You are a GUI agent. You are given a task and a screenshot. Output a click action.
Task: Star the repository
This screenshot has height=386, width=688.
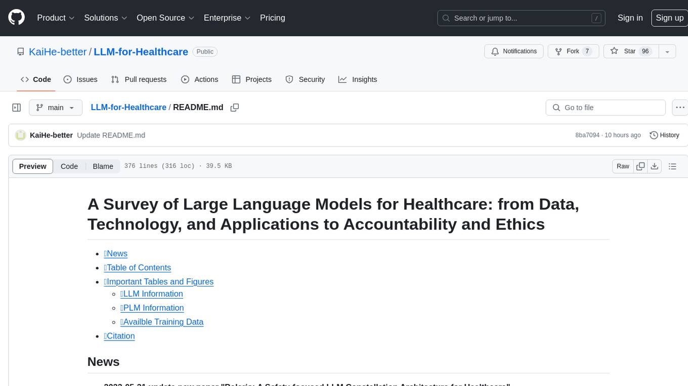click(x=630, y=52)
